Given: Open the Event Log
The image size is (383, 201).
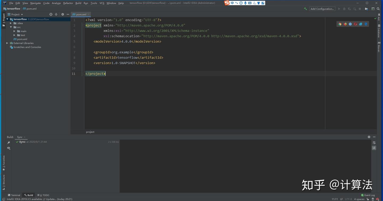Looking at the screenshot, I should tap(368, 195).
